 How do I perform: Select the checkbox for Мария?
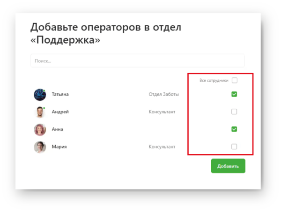pyautogui.click(x=234, y=147)
